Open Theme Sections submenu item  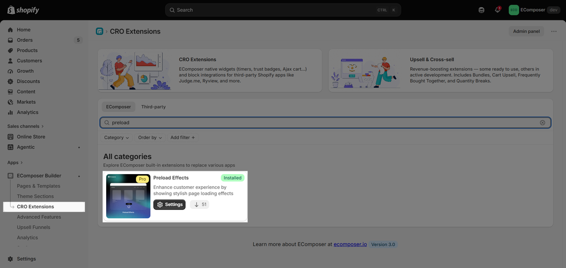pos(35,196)
